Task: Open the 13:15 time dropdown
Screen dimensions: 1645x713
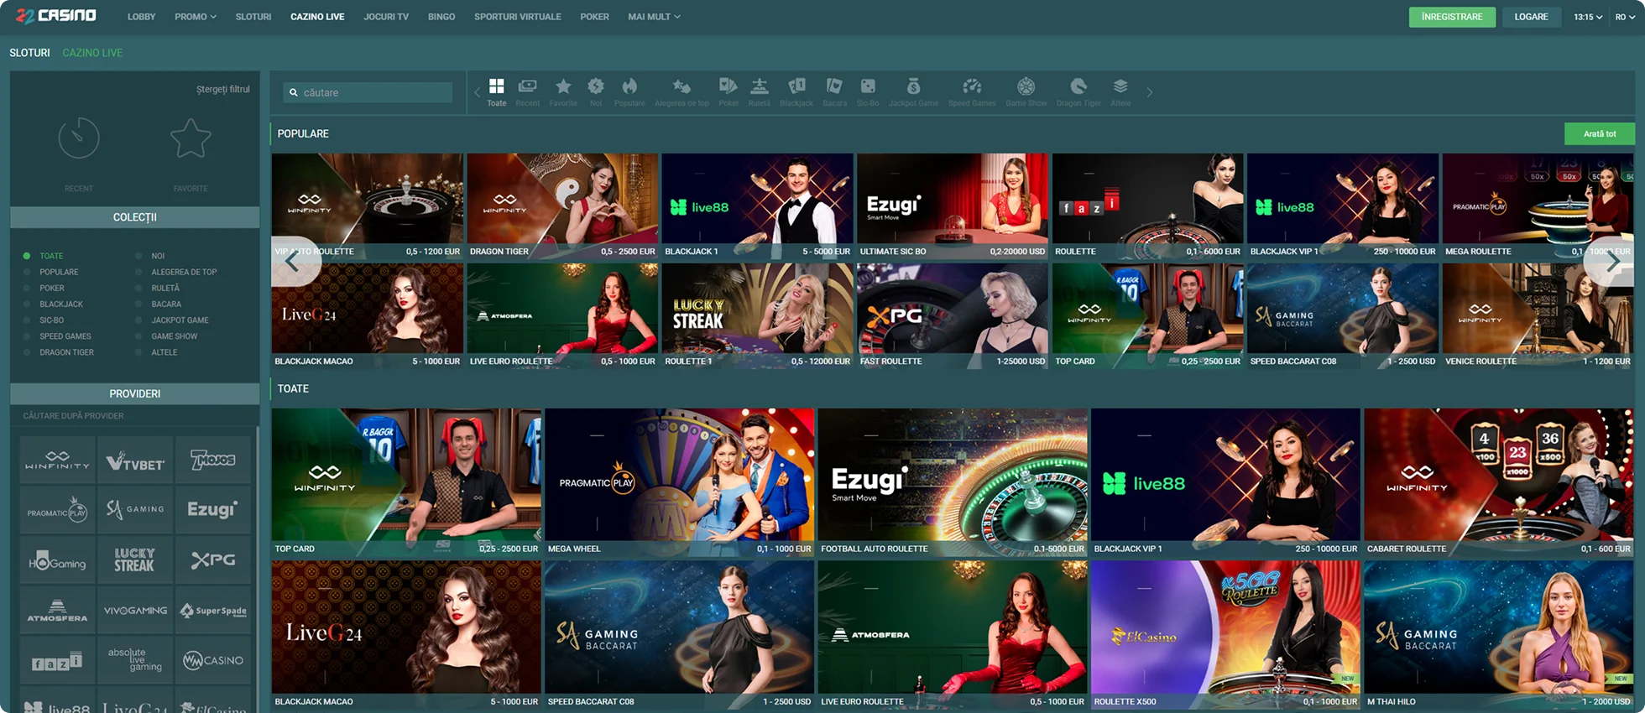Action: click(1588, 17)
